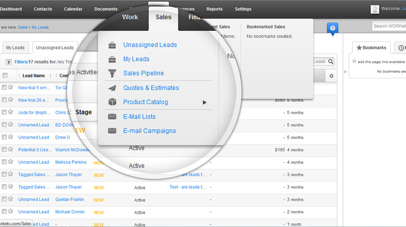The width and height of the screenshot is (406, 227).
Task: Click the Filters label link
Action: [x=21, y=62]
